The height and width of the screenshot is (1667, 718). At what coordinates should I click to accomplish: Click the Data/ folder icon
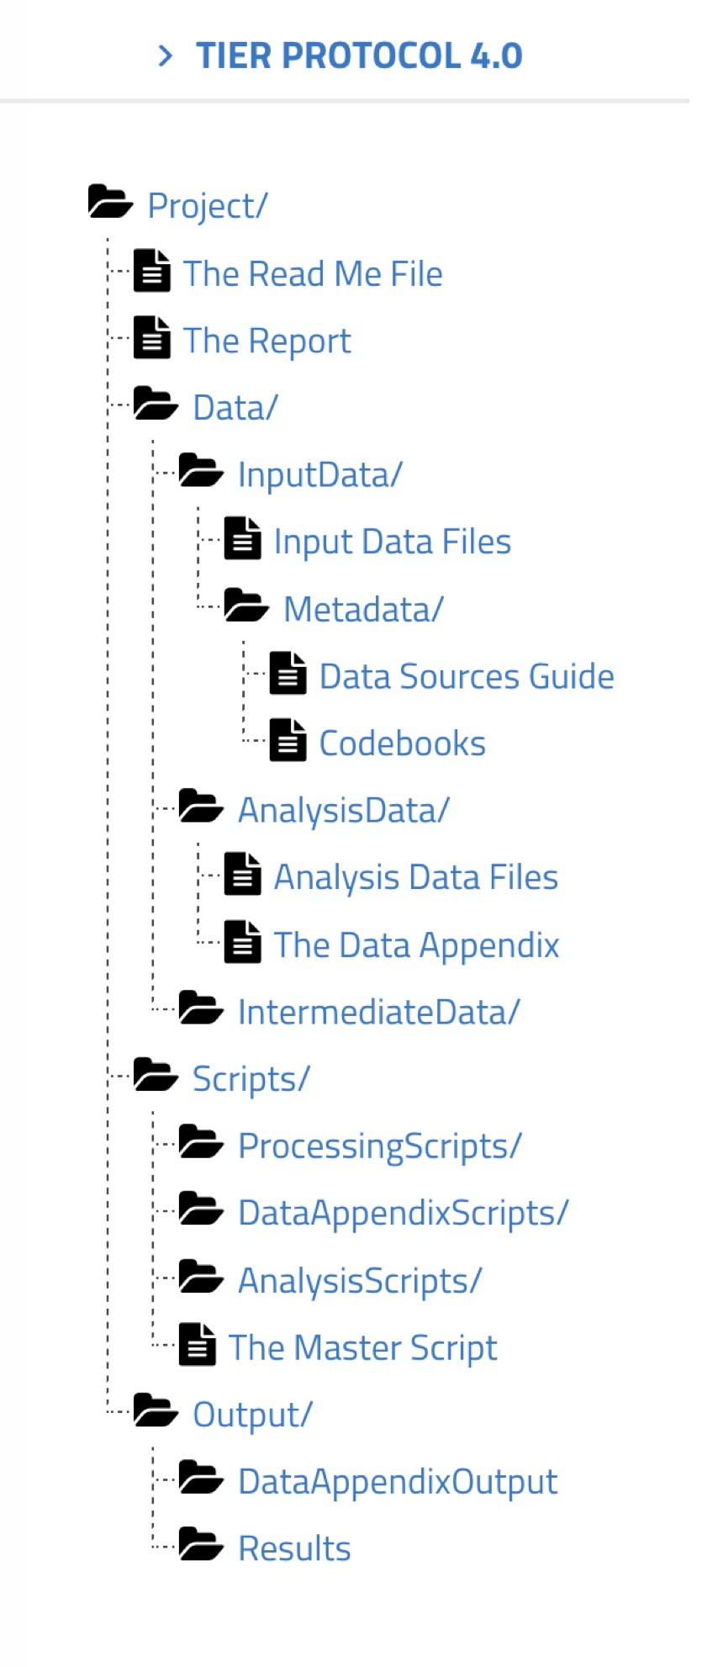[156, 404]
